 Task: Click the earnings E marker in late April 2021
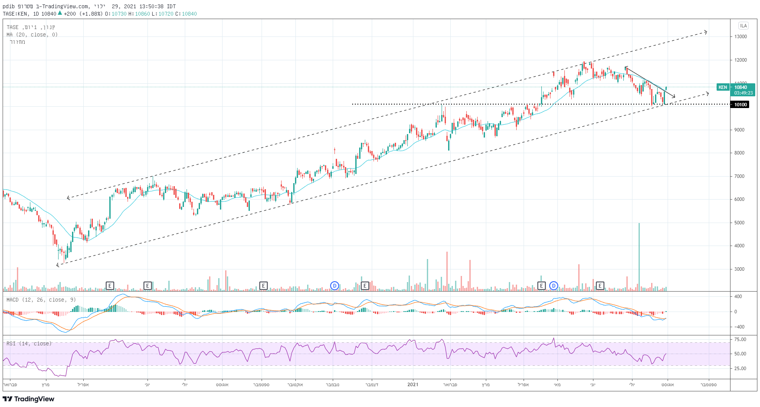[541, 286]
